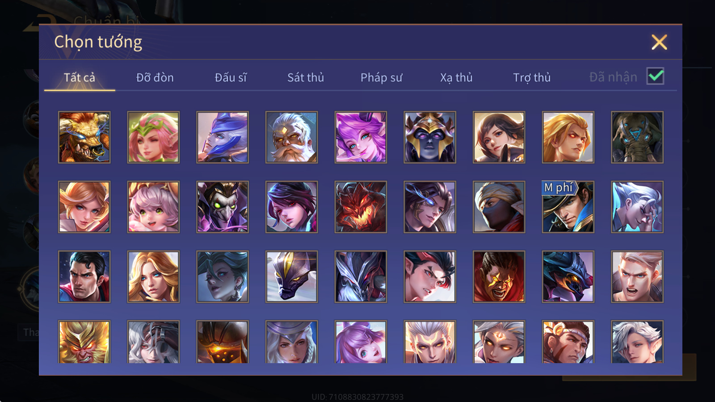Toggle the 'Đã nhận' checkbox
715x402 pixels.
[x=655, y=76]
